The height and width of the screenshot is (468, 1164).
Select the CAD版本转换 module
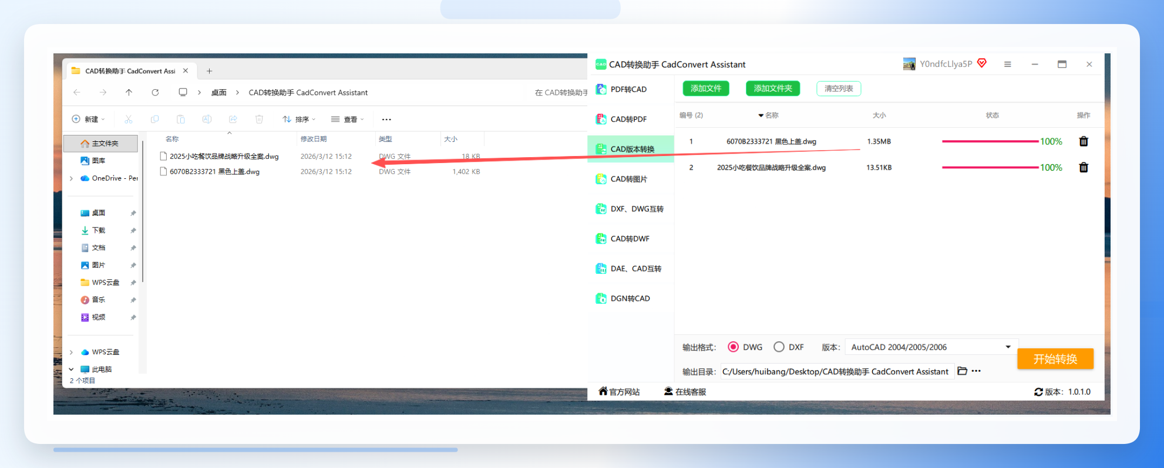pos(631,149)
